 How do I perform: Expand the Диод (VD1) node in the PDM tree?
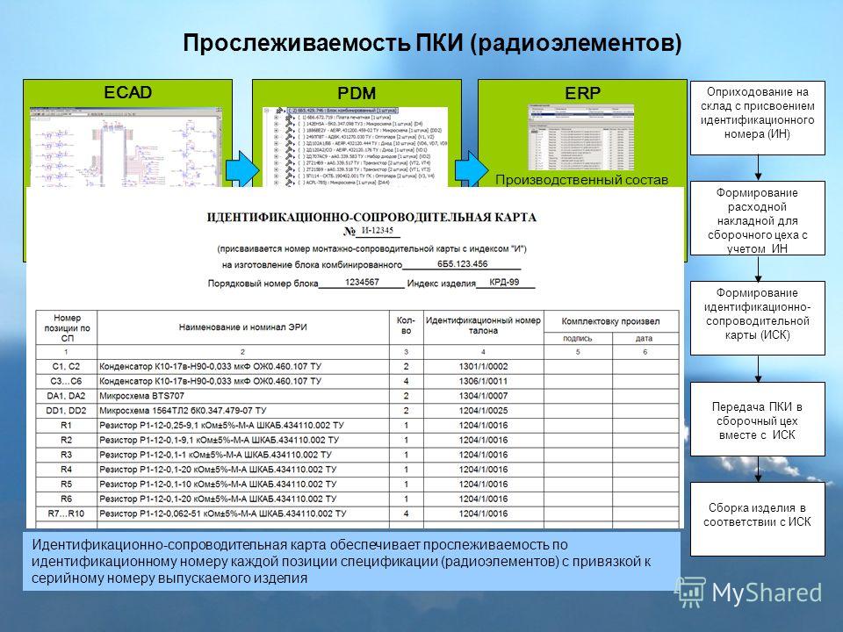[276, 150]
